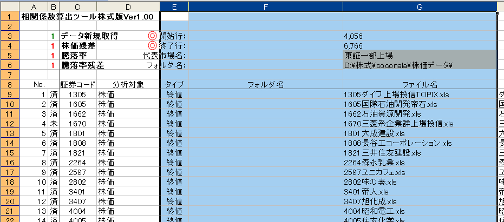Viewport: 504px width, 222px height.
Task: Click file name 2264森永乳業.xls
Action: point(374,163)
